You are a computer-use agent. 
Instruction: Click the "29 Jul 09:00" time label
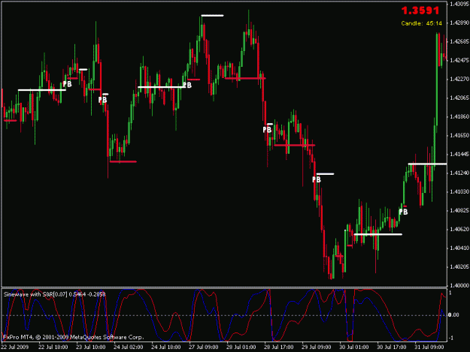pos(317,347)
